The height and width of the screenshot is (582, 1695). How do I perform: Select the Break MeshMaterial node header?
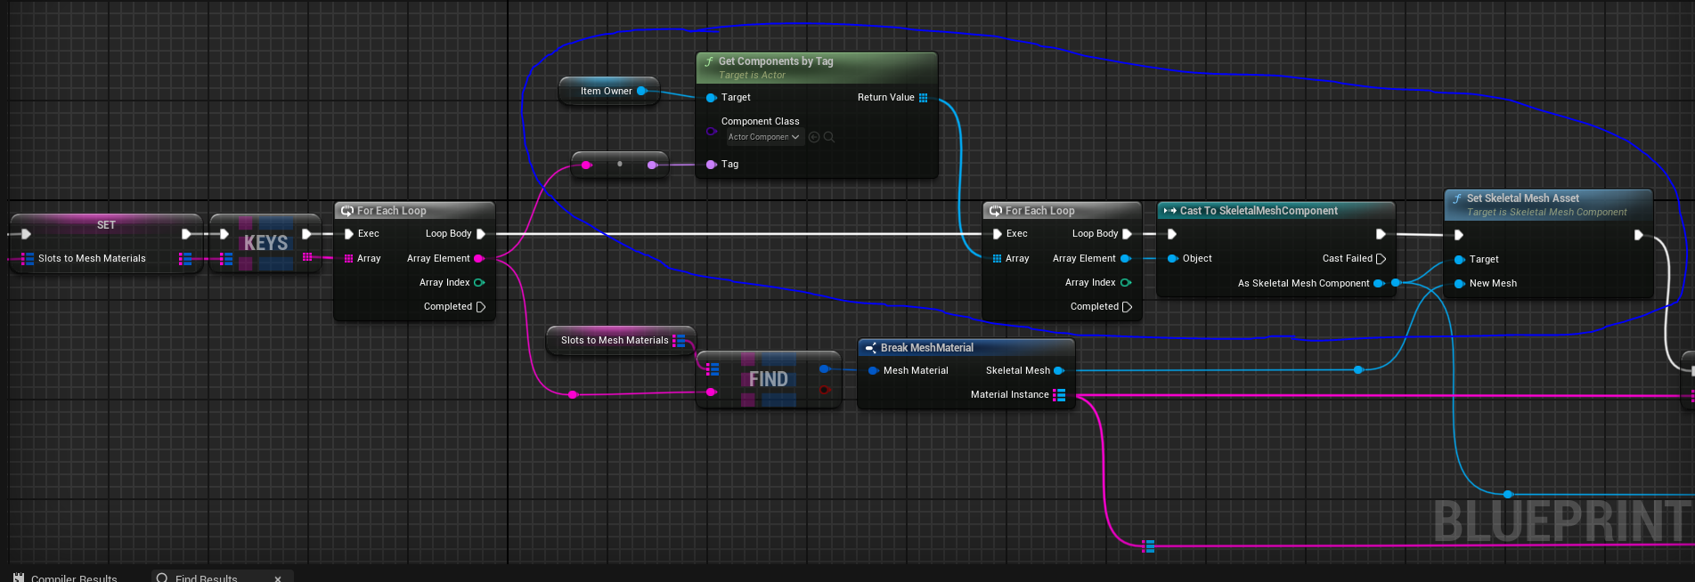point(966,348)
